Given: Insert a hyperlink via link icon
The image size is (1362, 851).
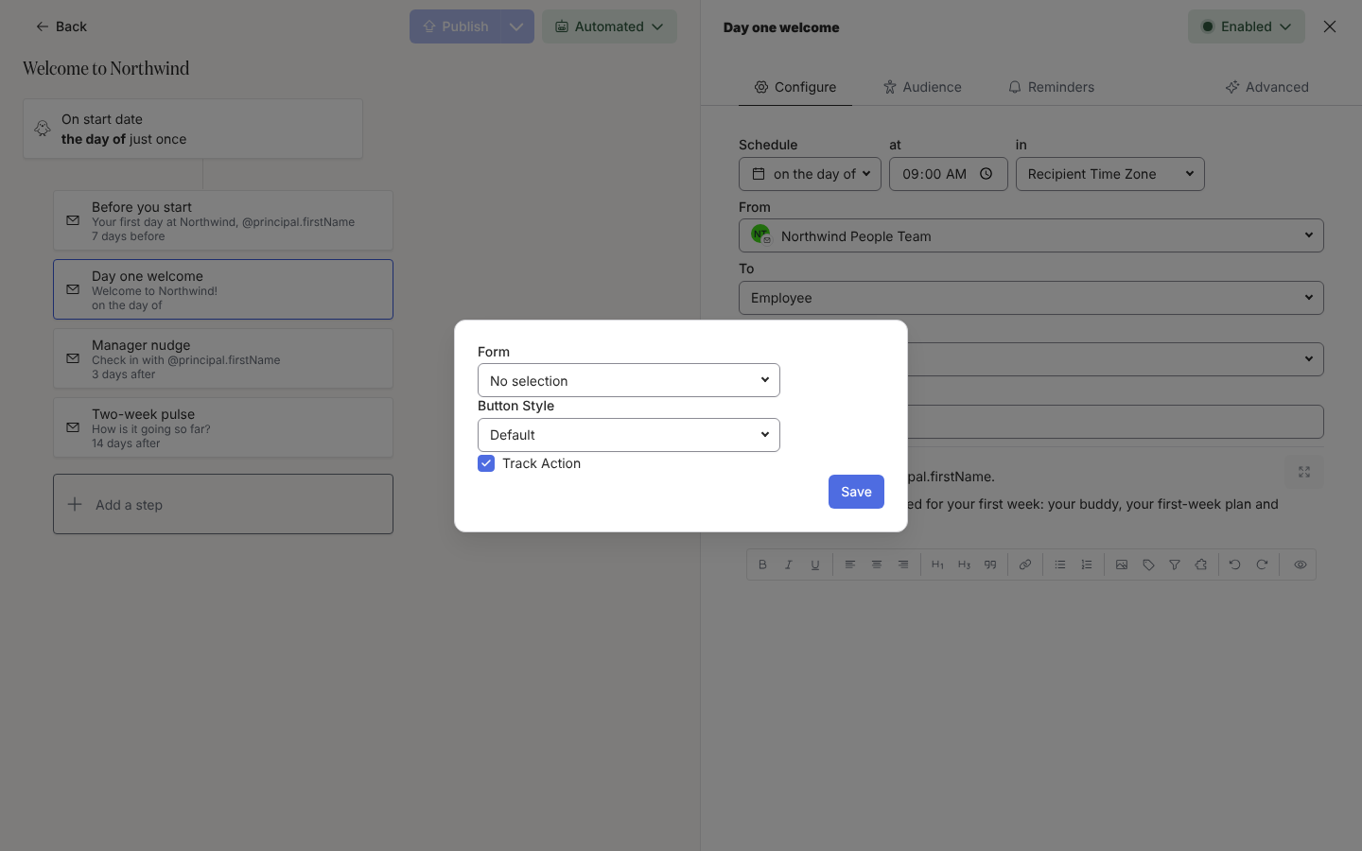Looking at the screenshot, I should point(1025,564).
